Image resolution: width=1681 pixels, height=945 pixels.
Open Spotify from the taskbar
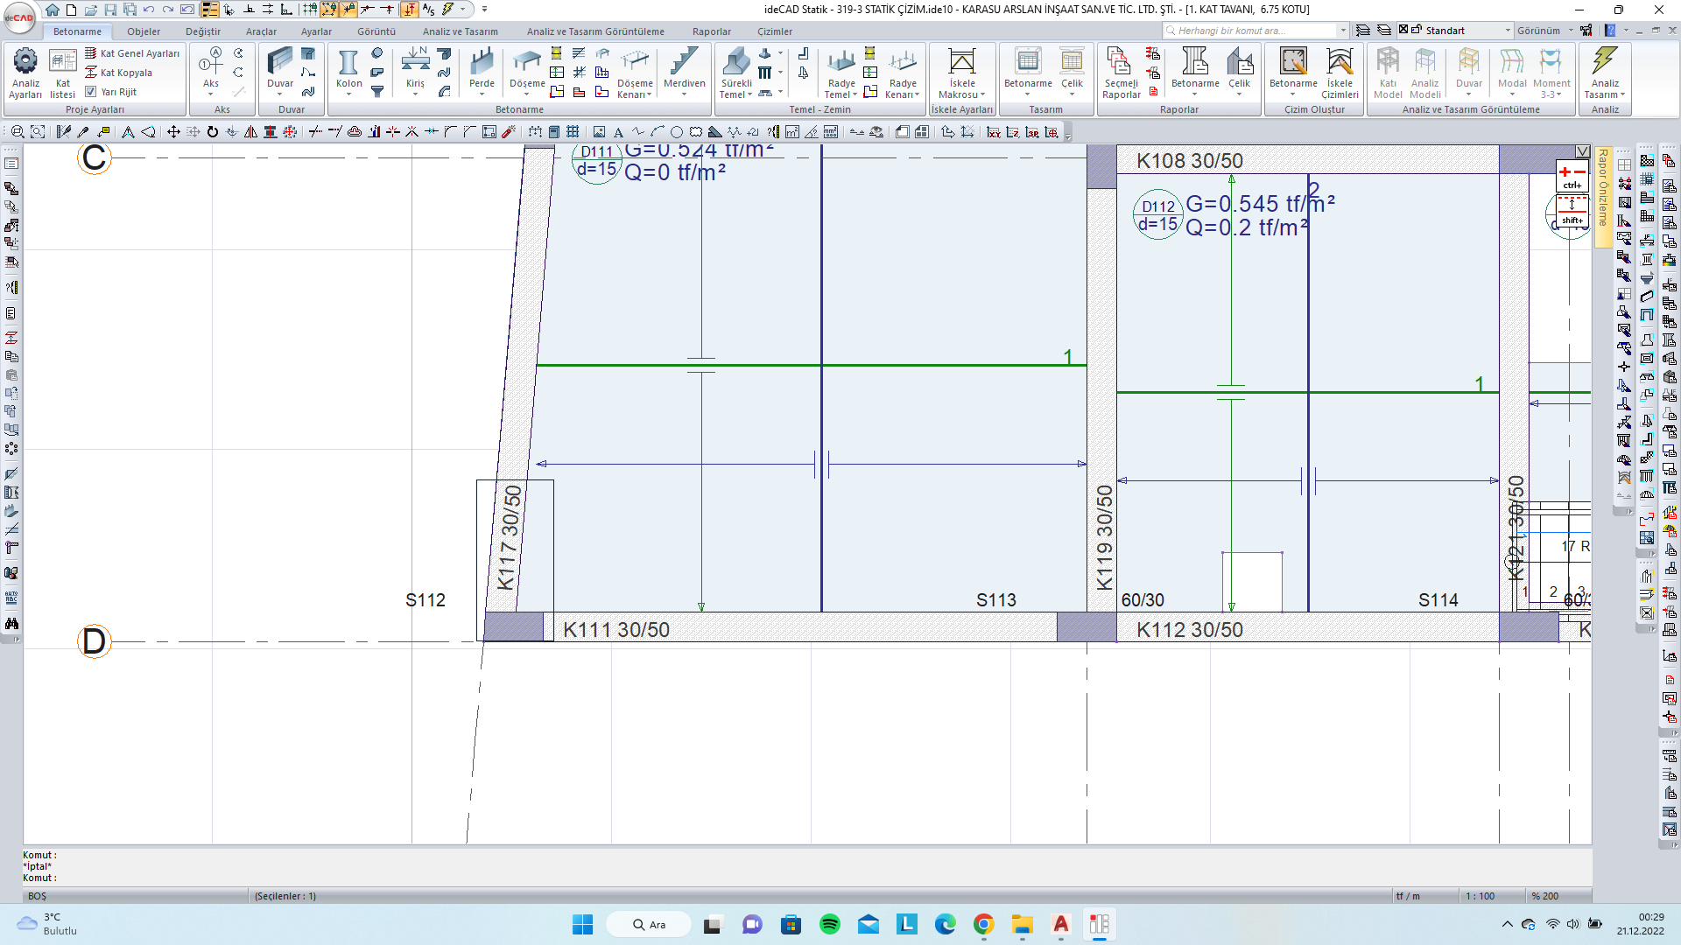point(830,924)
